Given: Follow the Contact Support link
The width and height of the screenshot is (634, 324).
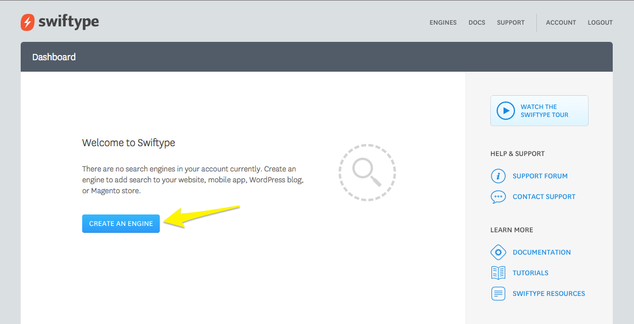Looking at the screenshot, I should (544, 197).
